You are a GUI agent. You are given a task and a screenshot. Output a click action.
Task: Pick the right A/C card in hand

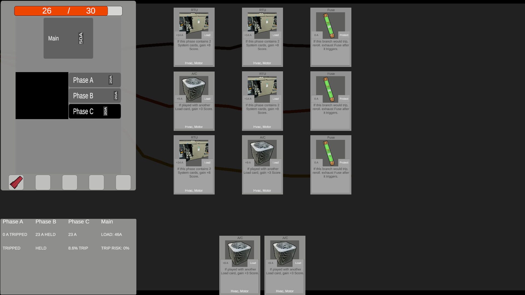pyautogui.click(x=285, y=265)
